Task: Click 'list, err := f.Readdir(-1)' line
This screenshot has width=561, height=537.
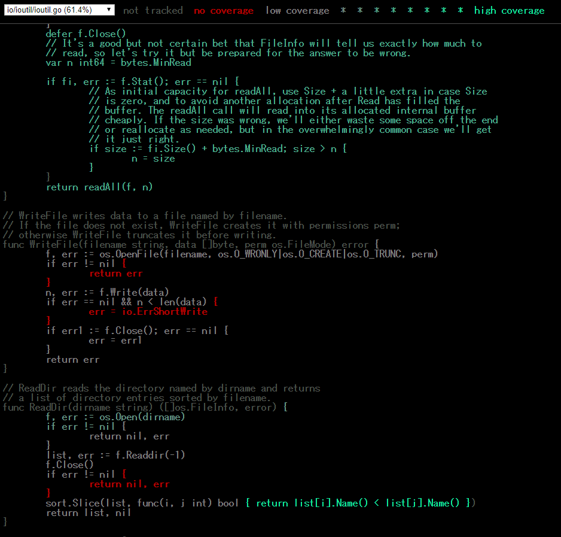Action: 115,456
